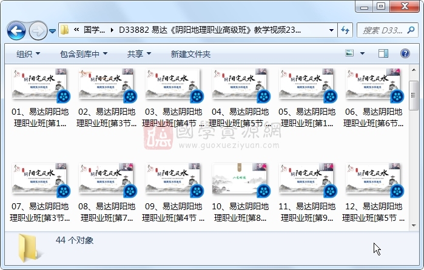424x270 pixels.
Task: Toggle the preview pane button
Action: [x=383, y=53]
